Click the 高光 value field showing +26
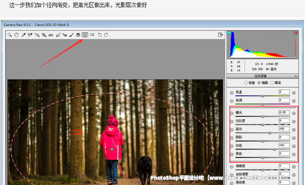The image size is (305, 185). coord(284,129)
